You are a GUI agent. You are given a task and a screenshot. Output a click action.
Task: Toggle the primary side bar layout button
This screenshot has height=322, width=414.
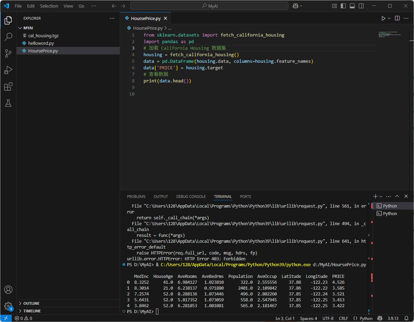click(x=343, y=6)
